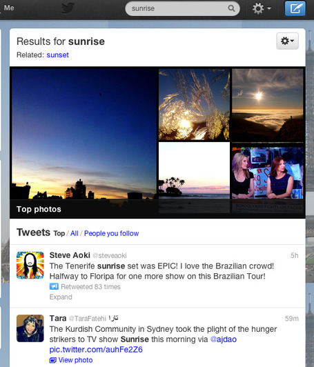
Task: Open the two women TV show photo
Action: (267, 172)
